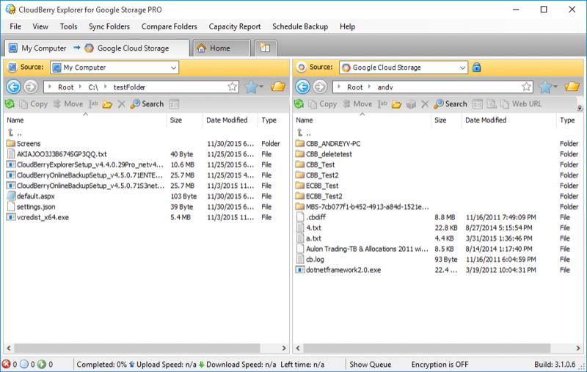Go back in the My Computer pane
This screenshot has height=372, width=587.
tap(13, 87)
